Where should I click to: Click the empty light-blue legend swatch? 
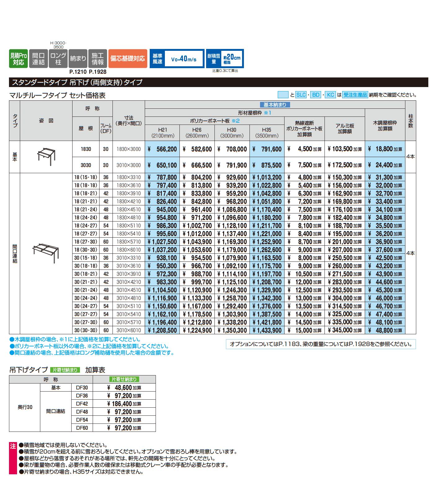coord(283,95)
